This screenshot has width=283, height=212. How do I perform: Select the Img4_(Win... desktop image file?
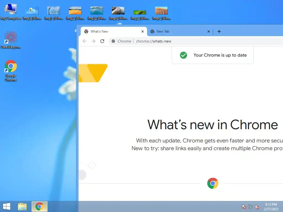click(x=118, y=13)
